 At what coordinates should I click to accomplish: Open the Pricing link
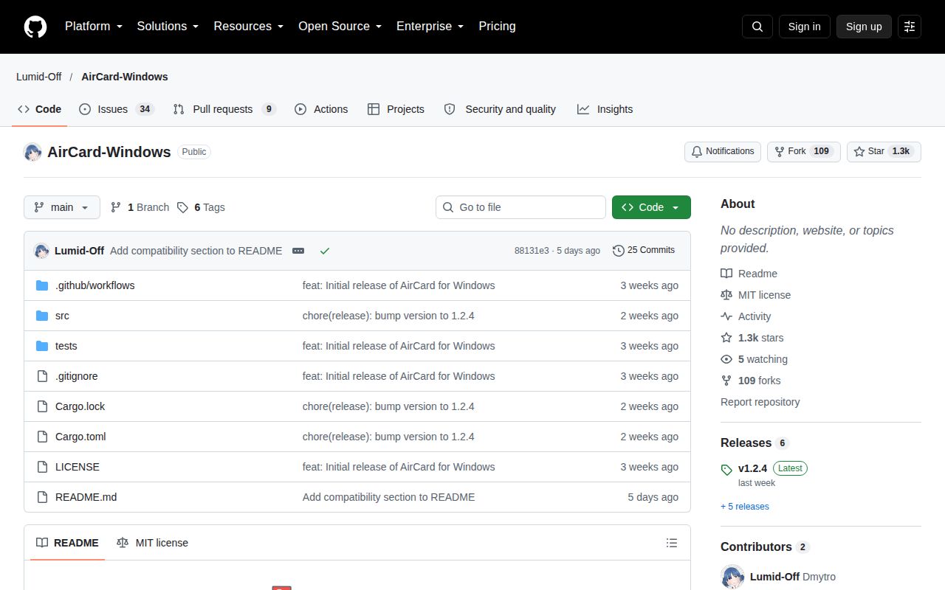(497, 27)
